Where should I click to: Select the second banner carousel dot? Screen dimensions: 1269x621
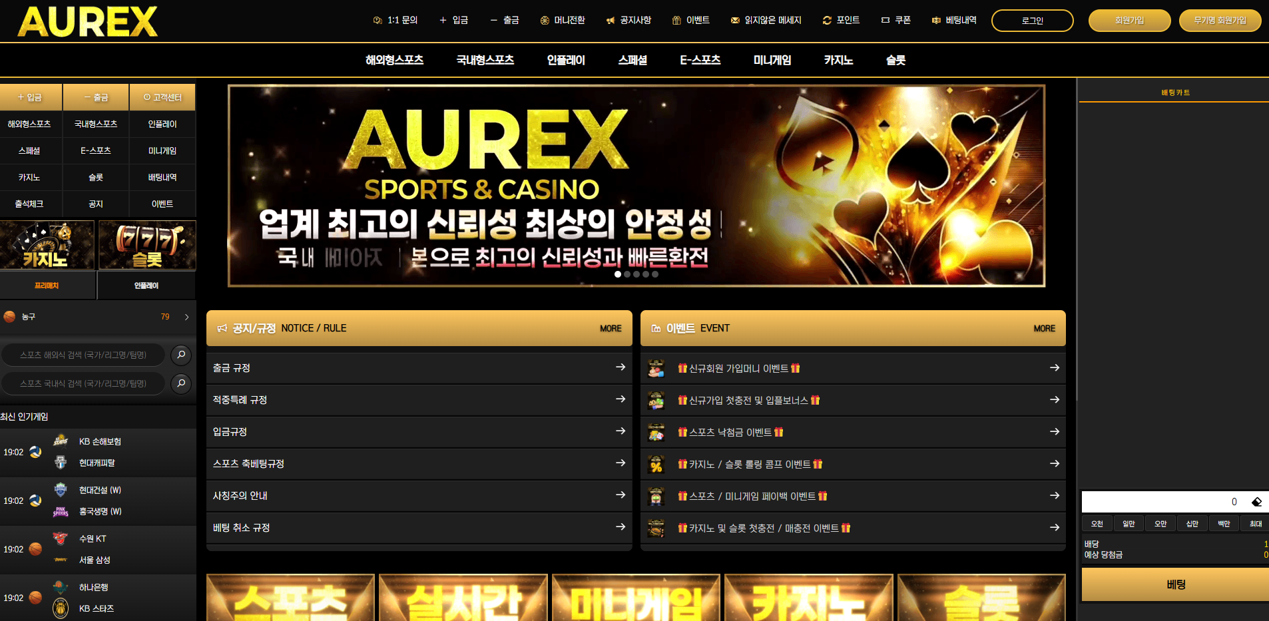627,274
